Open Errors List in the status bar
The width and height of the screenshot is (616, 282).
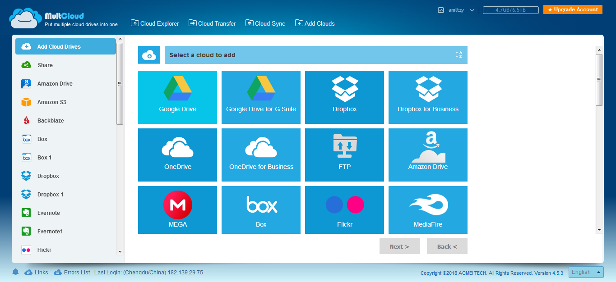pos(72,272)
